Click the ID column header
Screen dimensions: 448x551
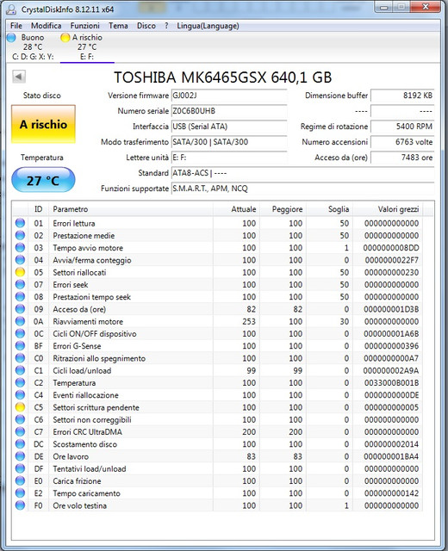[38, 209]
